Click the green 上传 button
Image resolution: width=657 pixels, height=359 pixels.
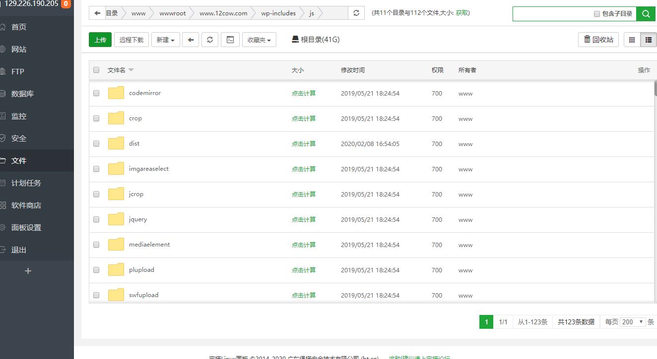click(x=100, y=40)
